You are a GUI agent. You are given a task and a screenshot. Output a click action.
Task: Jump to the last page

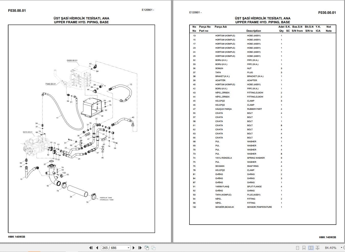pyautogui.click(x=140, y=248)
